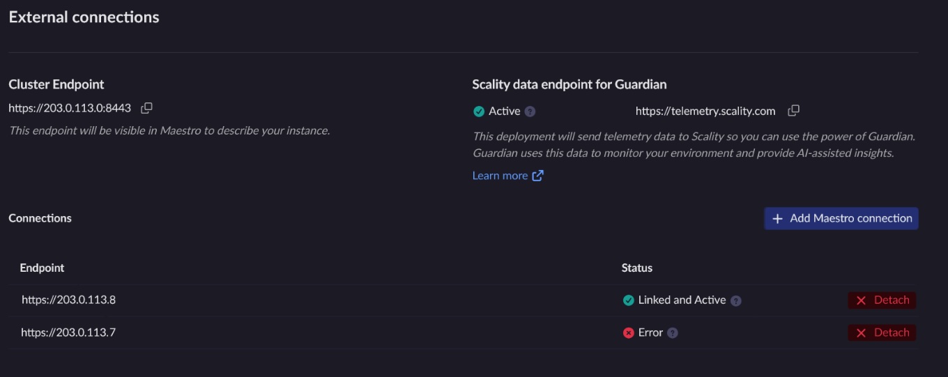
Task: Open the Learn more link
Action: pos(500,176)
